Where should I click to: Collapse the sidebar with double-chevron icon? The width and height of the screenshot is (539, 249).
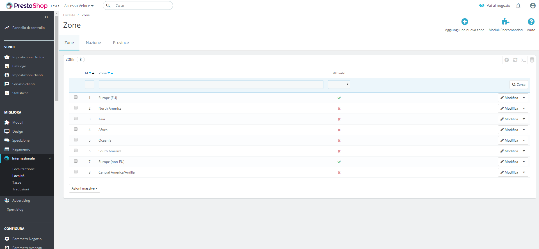(46, 17)
